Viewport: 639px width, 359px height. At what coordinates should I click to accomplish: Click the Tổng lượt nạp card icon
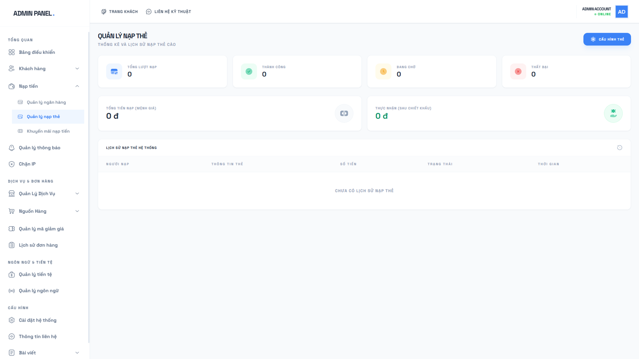(x=114, y=71)
